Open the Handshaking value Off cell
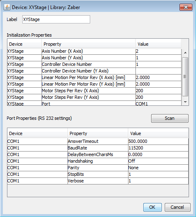 point(158,161)
